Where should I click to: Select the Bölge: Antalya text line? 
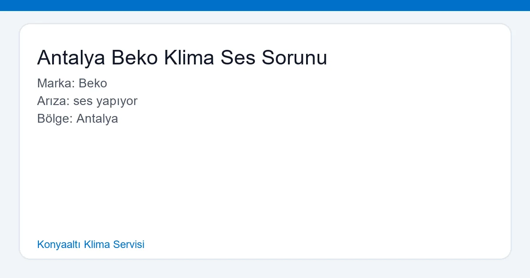(78, 119)
